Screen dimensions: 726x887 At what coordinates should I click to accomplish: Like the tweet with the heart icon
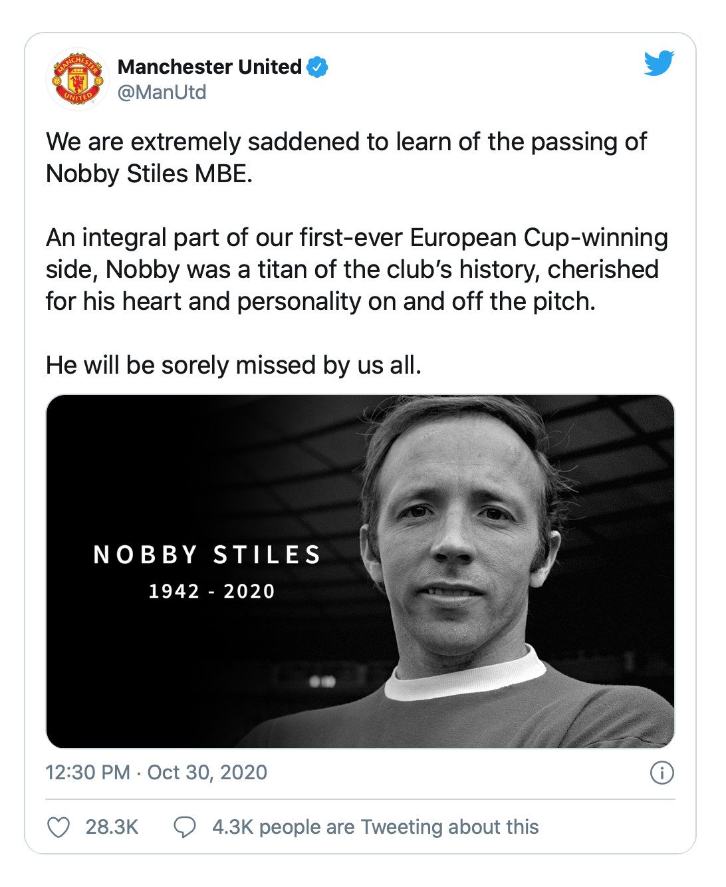click(59, 827)
